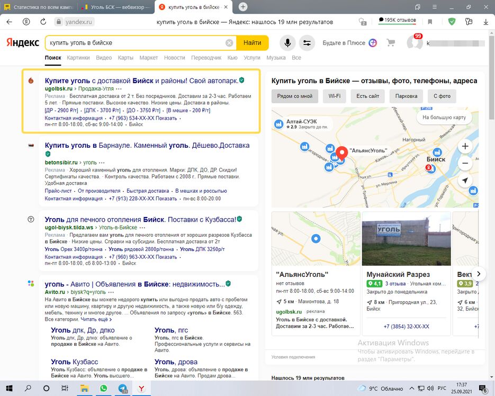Viewport: 495px width, 396px height.
Task: Open a new browser tab with plus button
Action: [243, 7]
